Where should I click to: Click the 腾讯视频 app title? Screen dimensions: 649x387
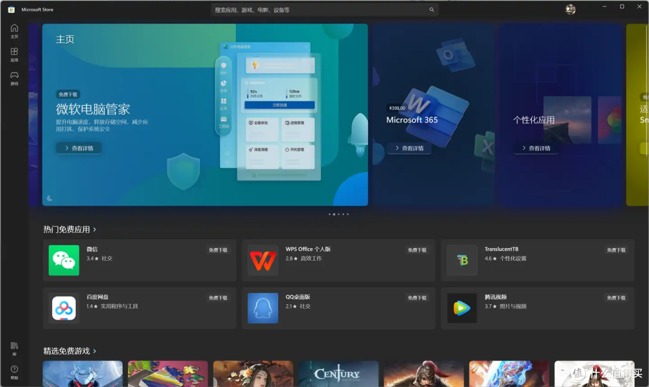(x=495, y=297)
